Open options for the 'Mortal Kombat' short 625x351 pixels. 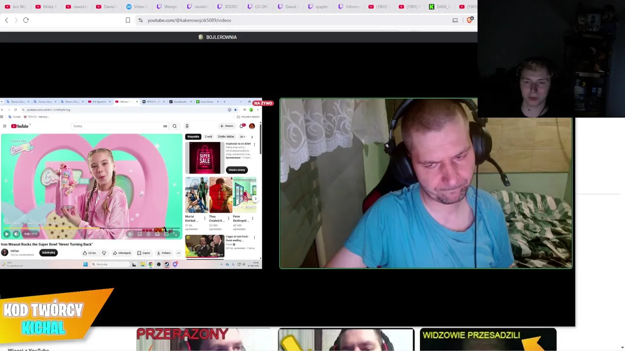click(x=205, y=218)
